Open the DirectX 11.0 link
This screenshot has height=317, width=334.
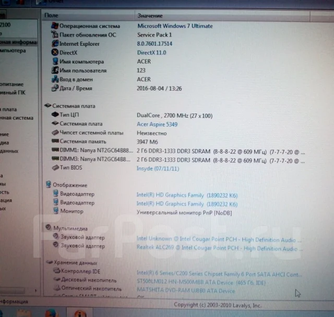(151, 53)
